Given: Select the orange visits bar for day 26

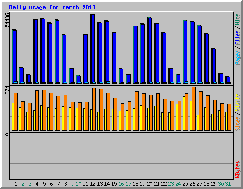Looking at the screenshot, I should click(194, 109).
